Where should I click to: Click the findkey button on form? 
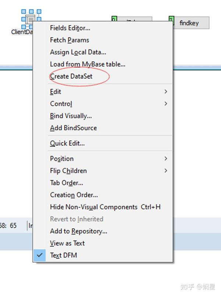click(189, 23)
